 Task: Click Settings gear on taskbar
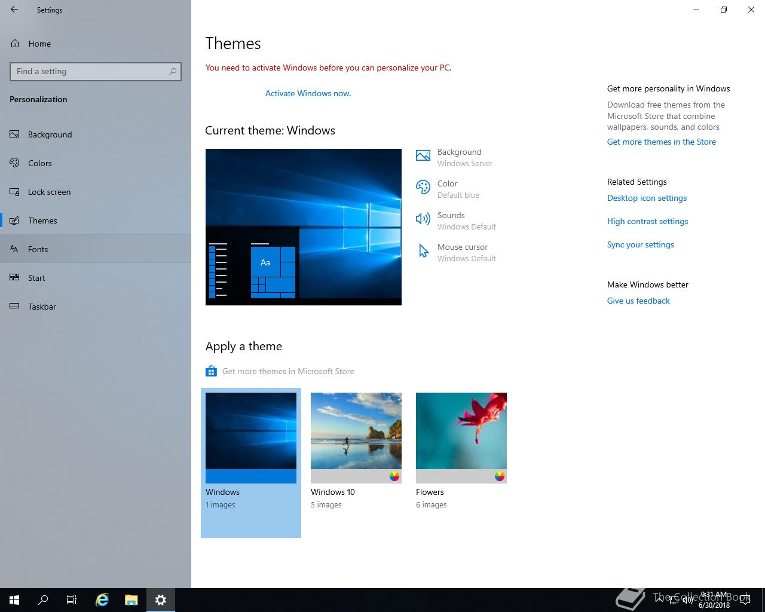tap(161, 600)
